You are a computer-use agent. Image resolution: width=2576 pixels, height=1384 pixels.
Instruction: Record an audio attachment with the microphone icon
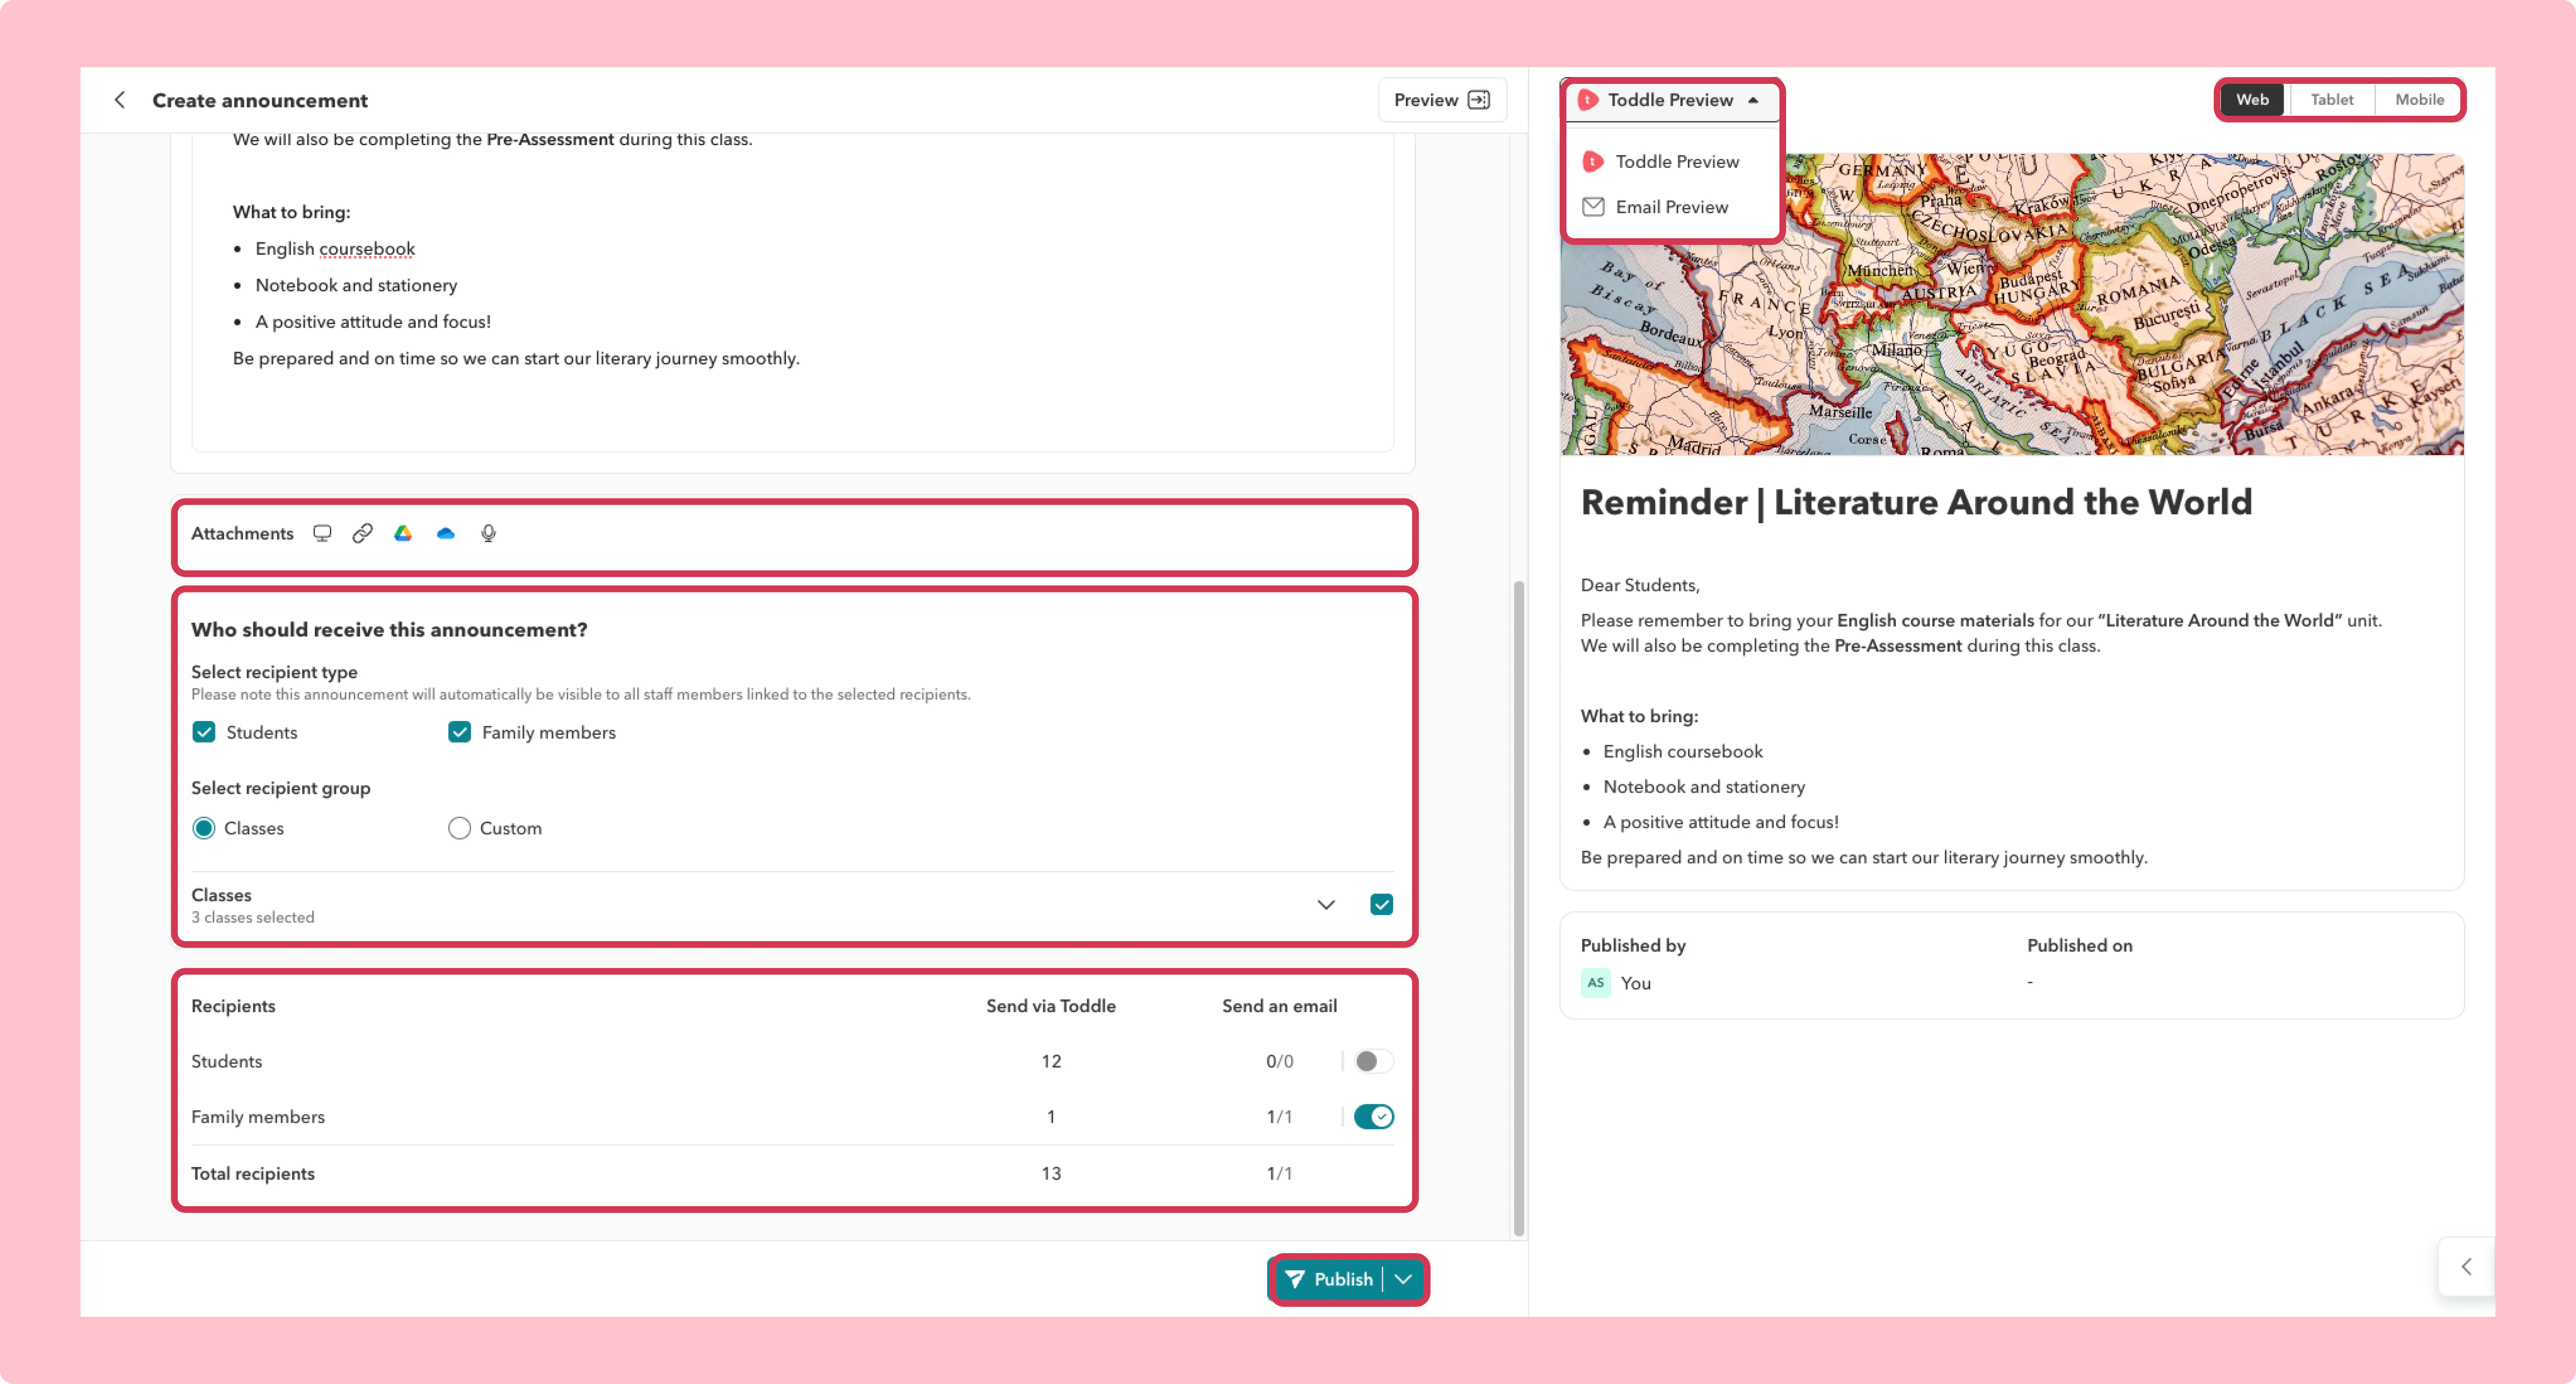point(488,534)
